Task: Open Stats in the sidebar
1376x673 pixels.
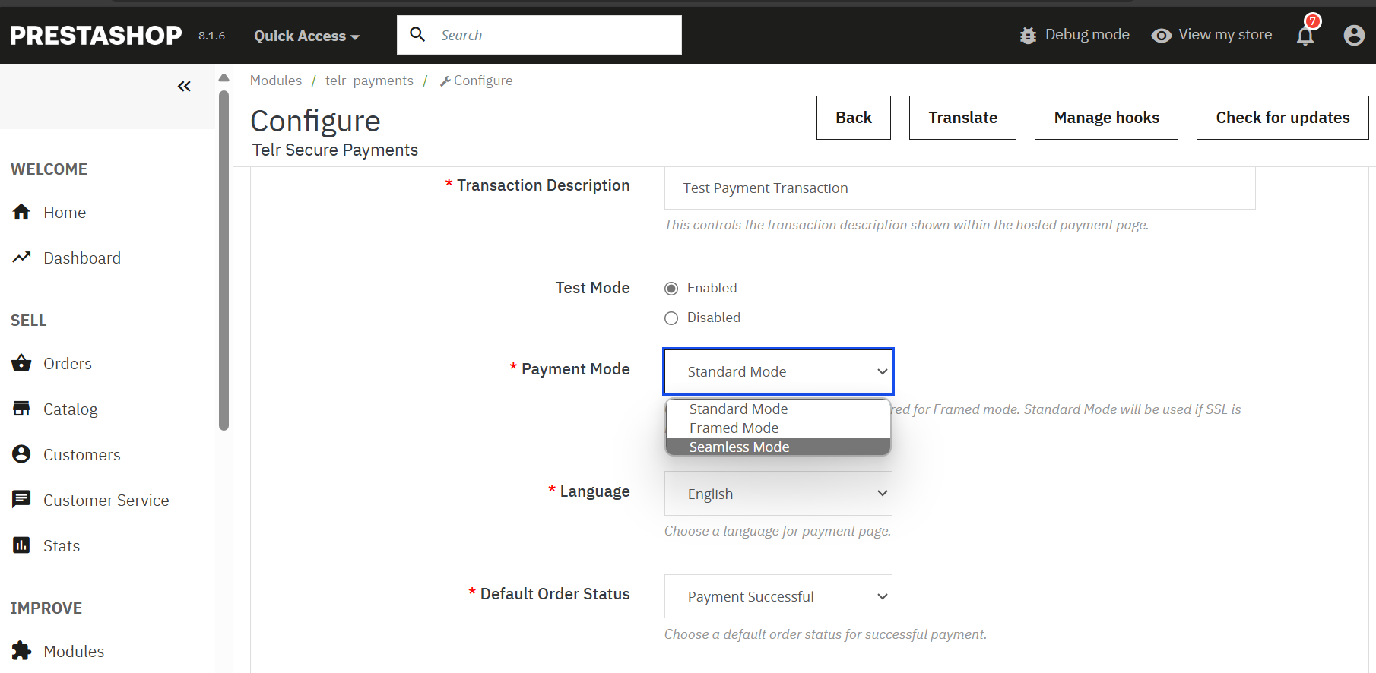Action: (62, 546)
